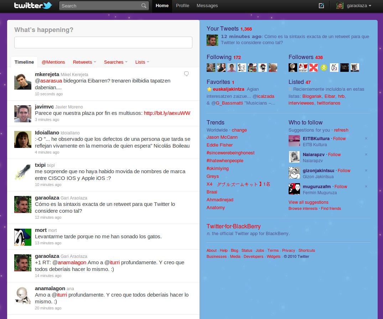Dismiss the EITBKultura follow suggestion
This screenshot has width=383, height=319.
[x=366, y=138]
